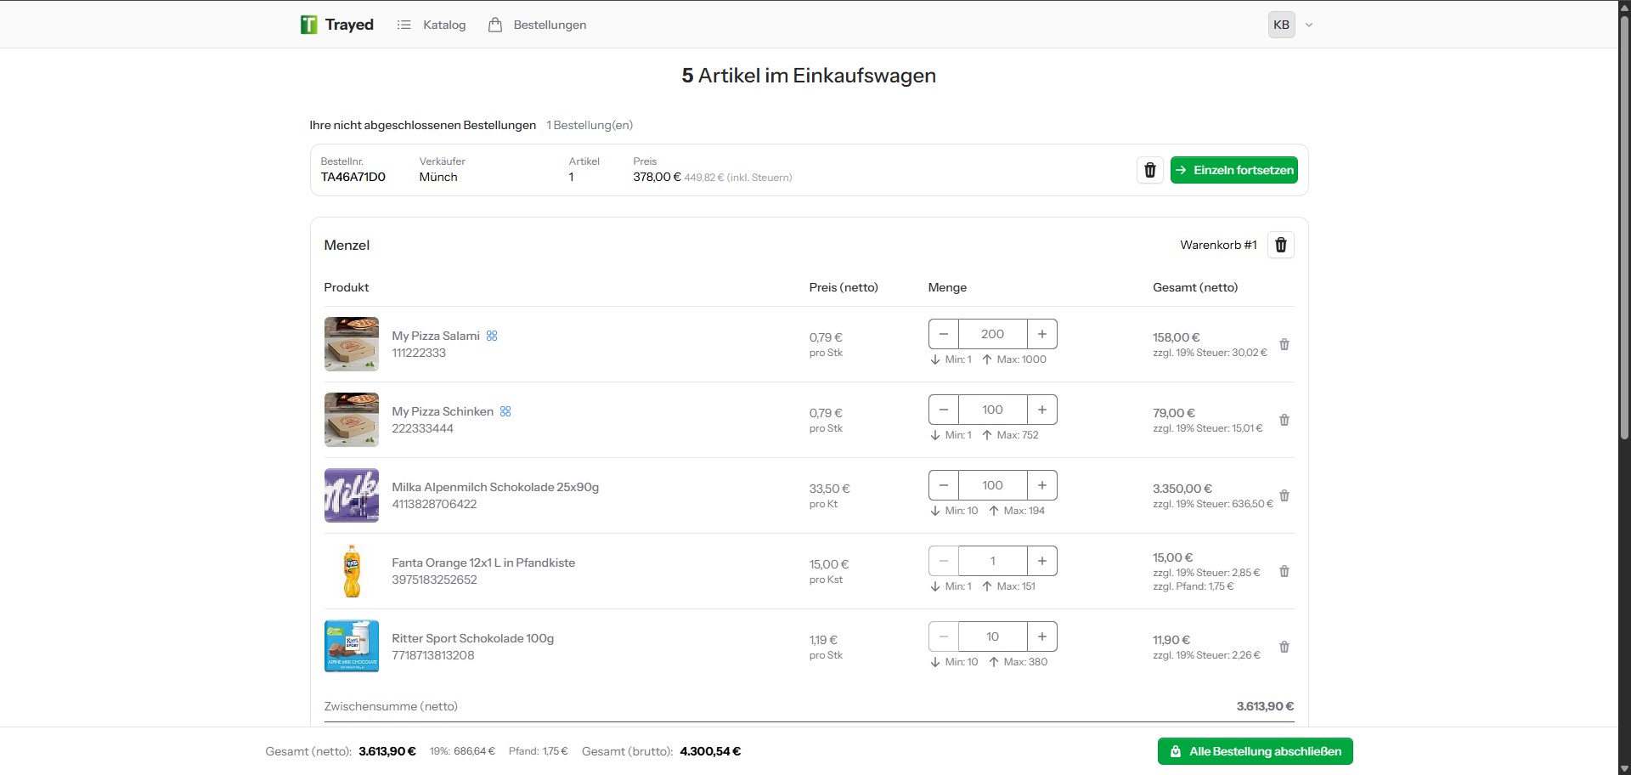
Task: Decrease My Pizza Schinken quantity
Action: pos(943,410)
